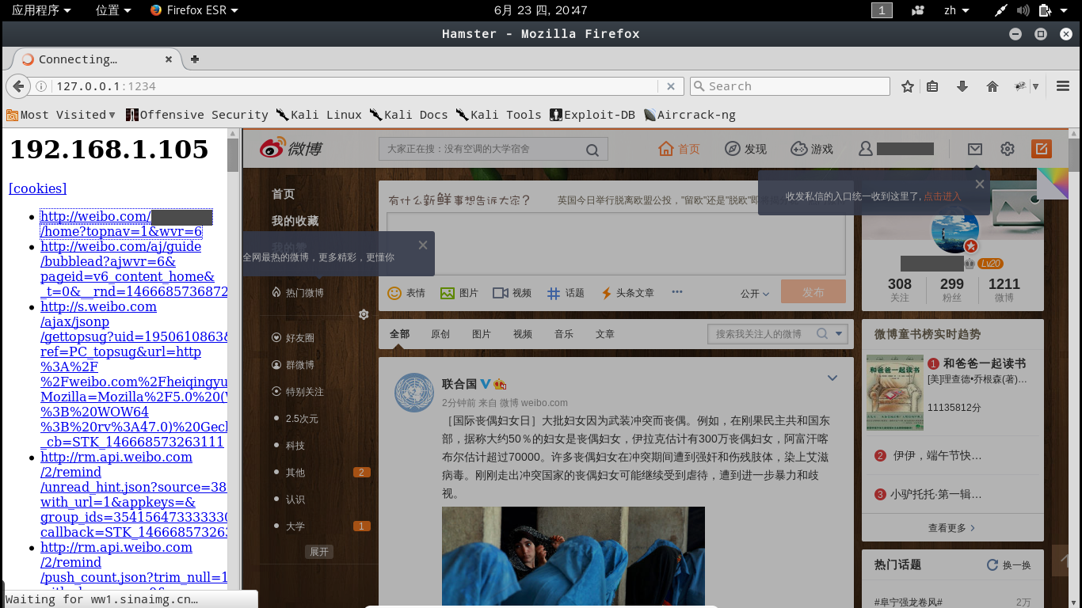Select 文章 feed tab

(x=605, y=334)
